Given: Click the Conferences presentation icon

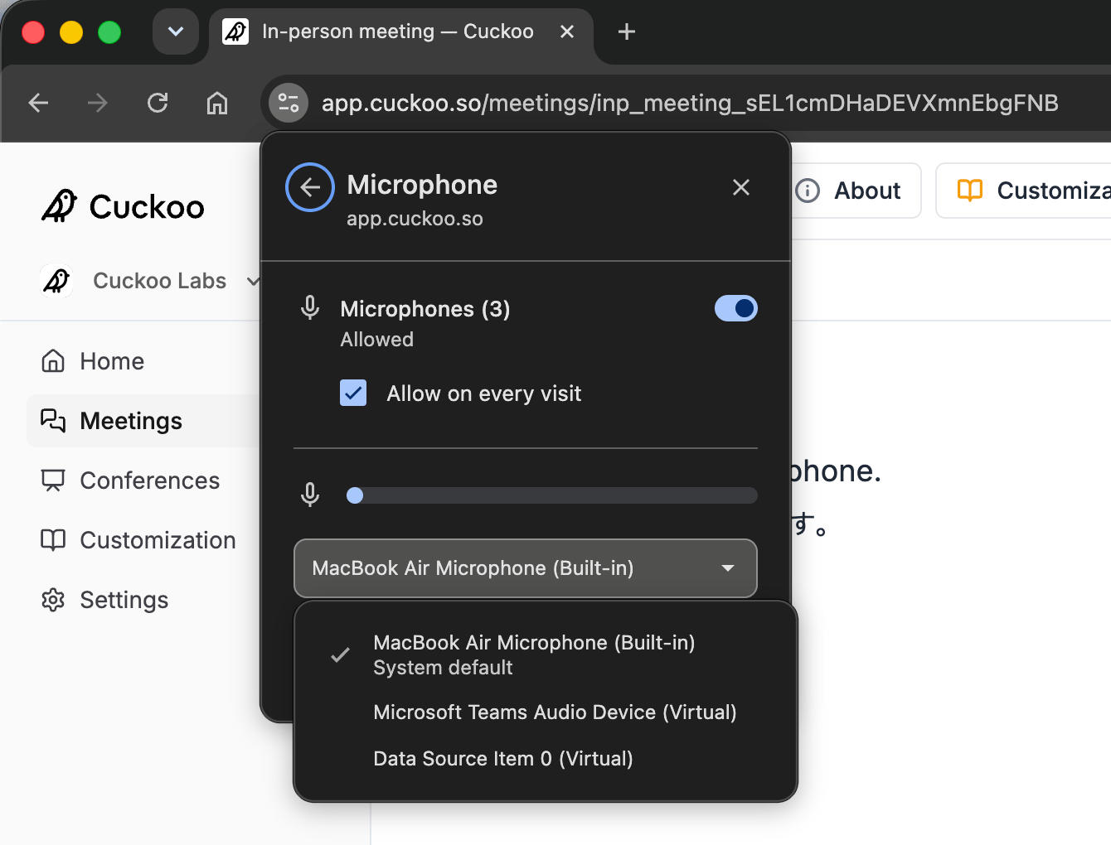Looking at the screenshot, I should [x=53, y=480].
